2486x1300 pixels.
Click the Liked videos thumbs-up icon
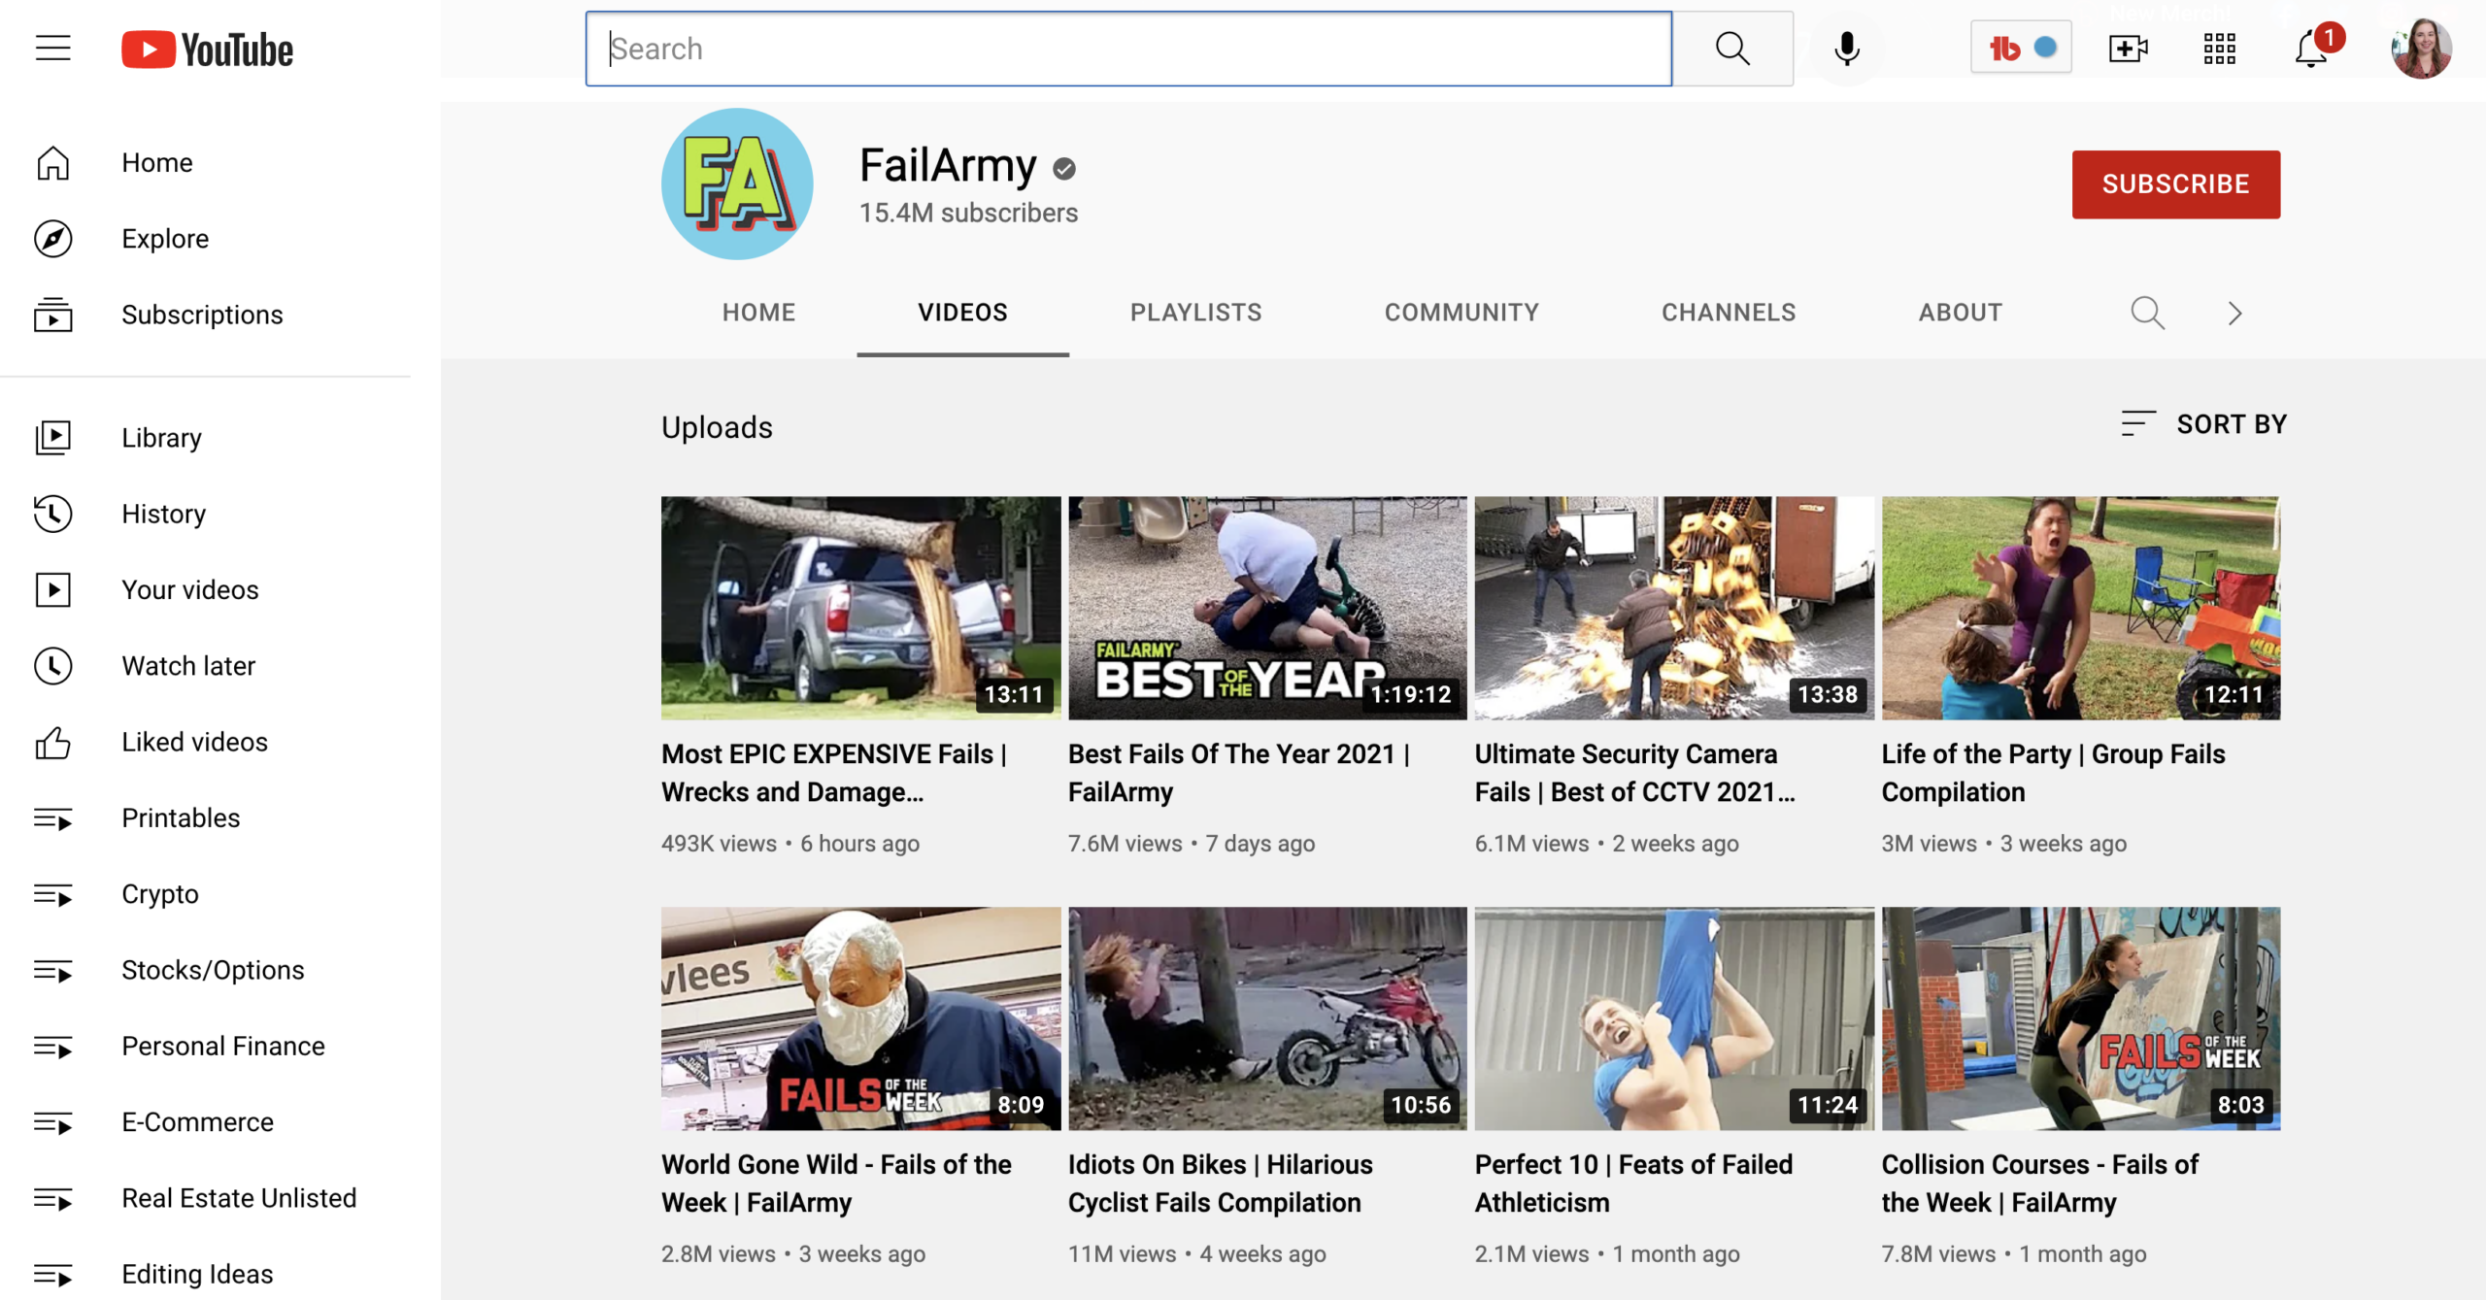53,743
